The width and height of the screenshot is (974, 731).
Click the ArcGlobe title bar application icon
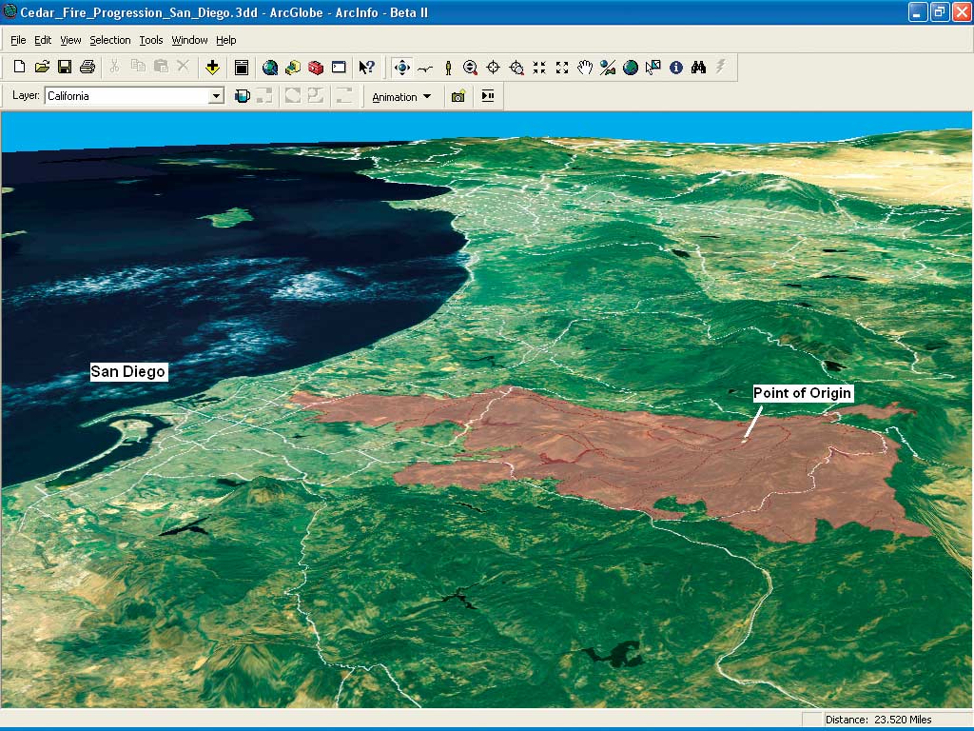[10, 11]
